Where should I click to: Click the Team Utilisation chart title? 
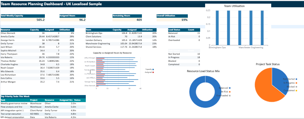pyautogui.click(x=234, y=6)
